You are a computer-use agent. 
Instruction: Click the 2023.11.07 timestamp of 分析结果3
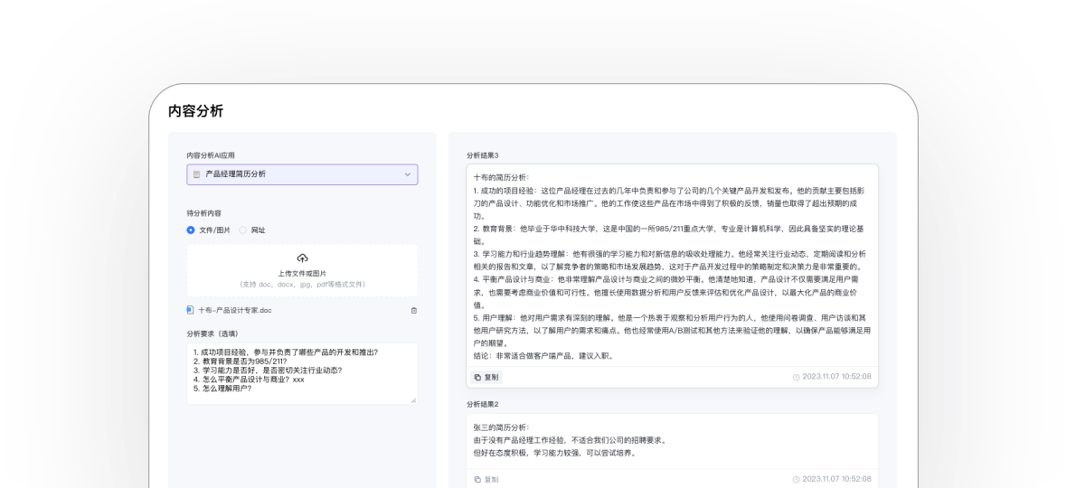click(x=836, y=377)
